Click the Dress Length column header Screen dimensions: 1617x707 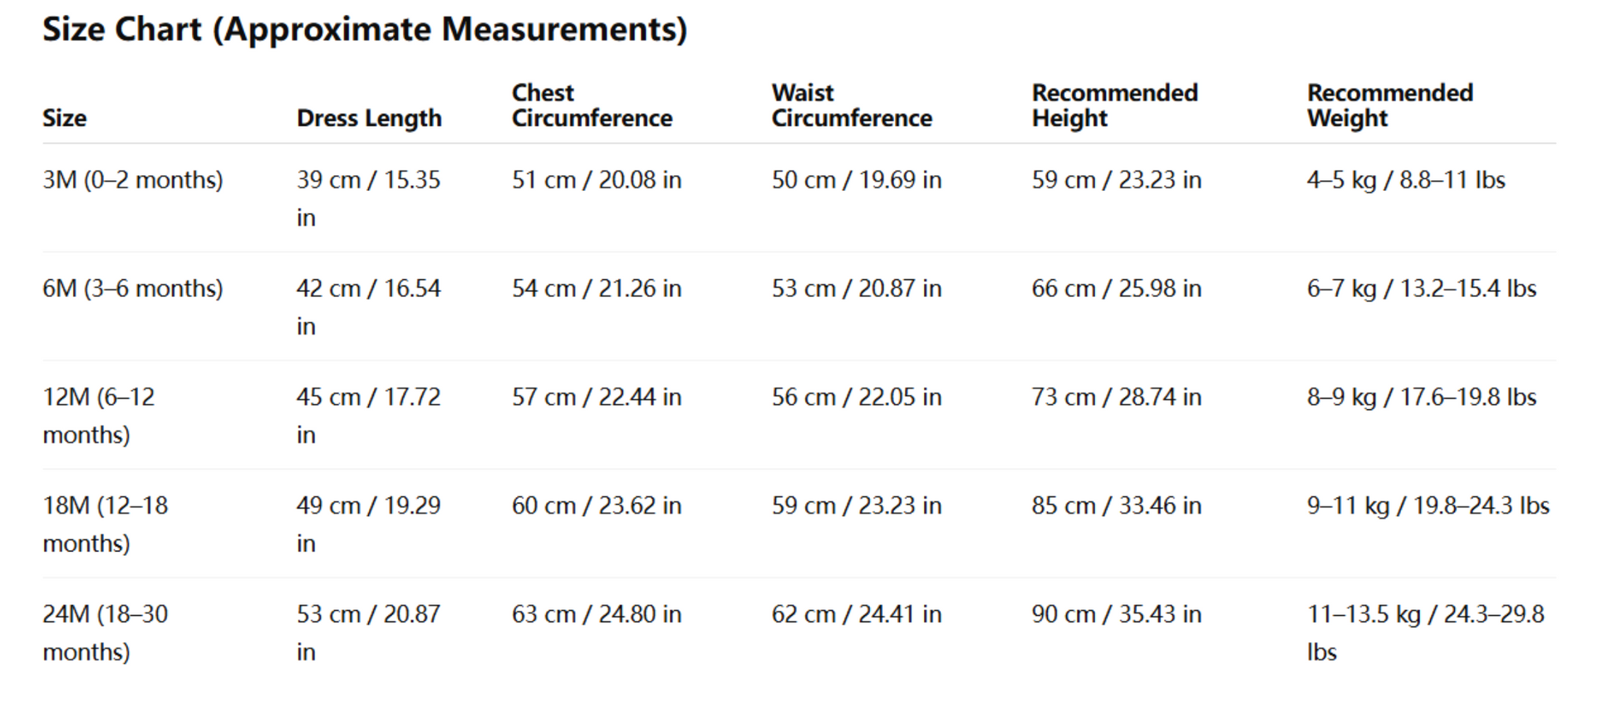(369, 119)
